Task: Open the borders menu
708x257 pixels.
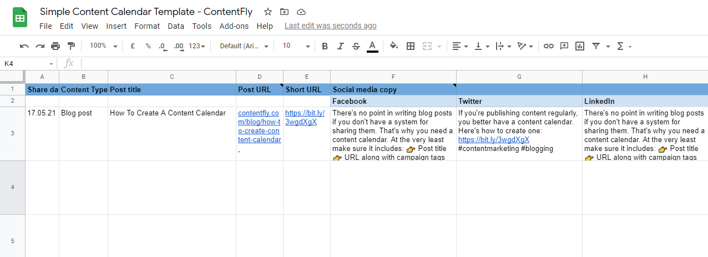Action: (x=411, y=46)
